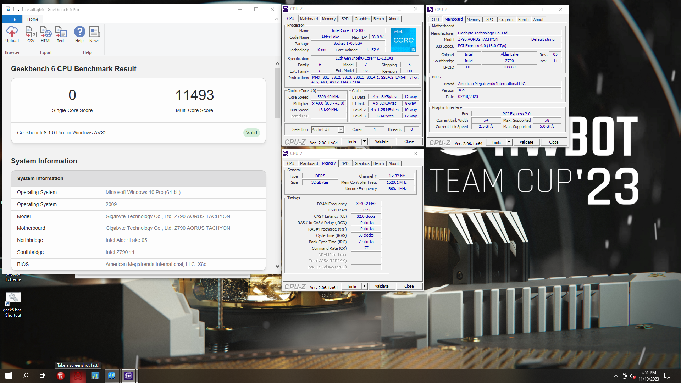The width and height of the screenshot is (681, 383).
Task: Click Tools button in CPU-Z CPU window
Action: tap(351, 141)
